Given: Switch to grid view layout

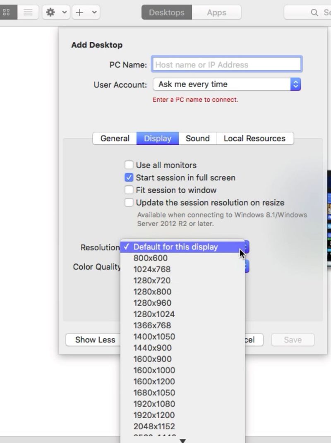Looking at the screenshot, I should (7, 12).
